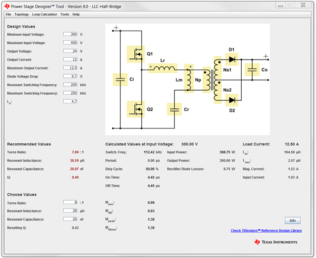Viewport: 316px width, 258px height.
Task: Click the chosen Resonant Capacitance field
Action: (71, 219)
